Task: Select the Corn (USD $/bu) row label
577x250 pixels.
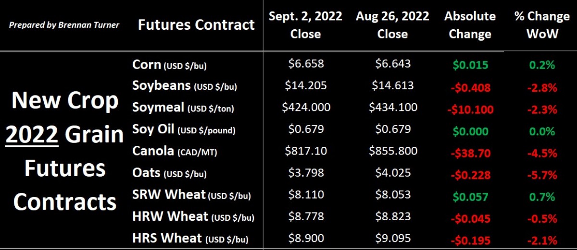Action: [x=169, y=65]
